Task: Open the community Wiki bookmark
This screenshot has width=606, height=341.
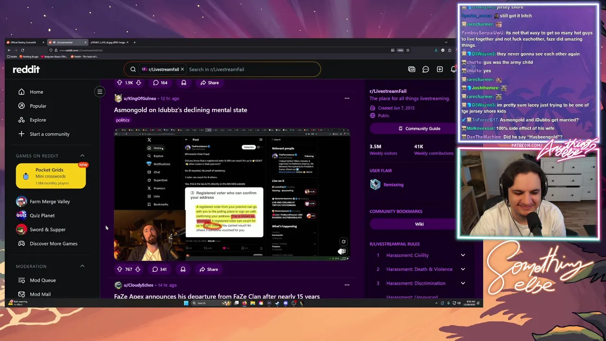Action: pyautogui.click(x=419, y=224)
